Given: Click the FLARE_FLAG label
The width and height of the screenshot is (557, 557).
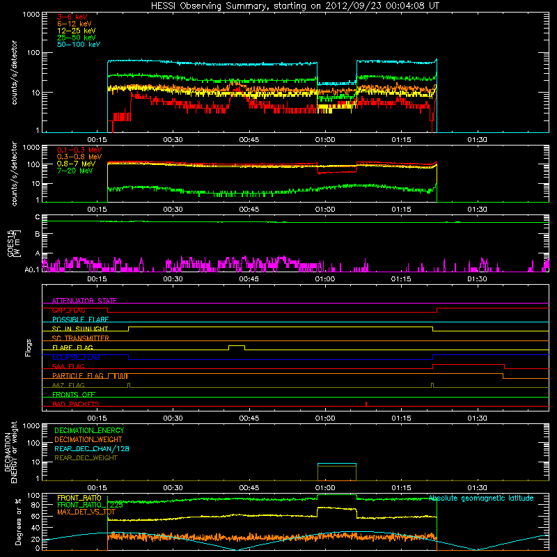Looking at the screenshot, I should pyautogui.click(x=72, y=347).
